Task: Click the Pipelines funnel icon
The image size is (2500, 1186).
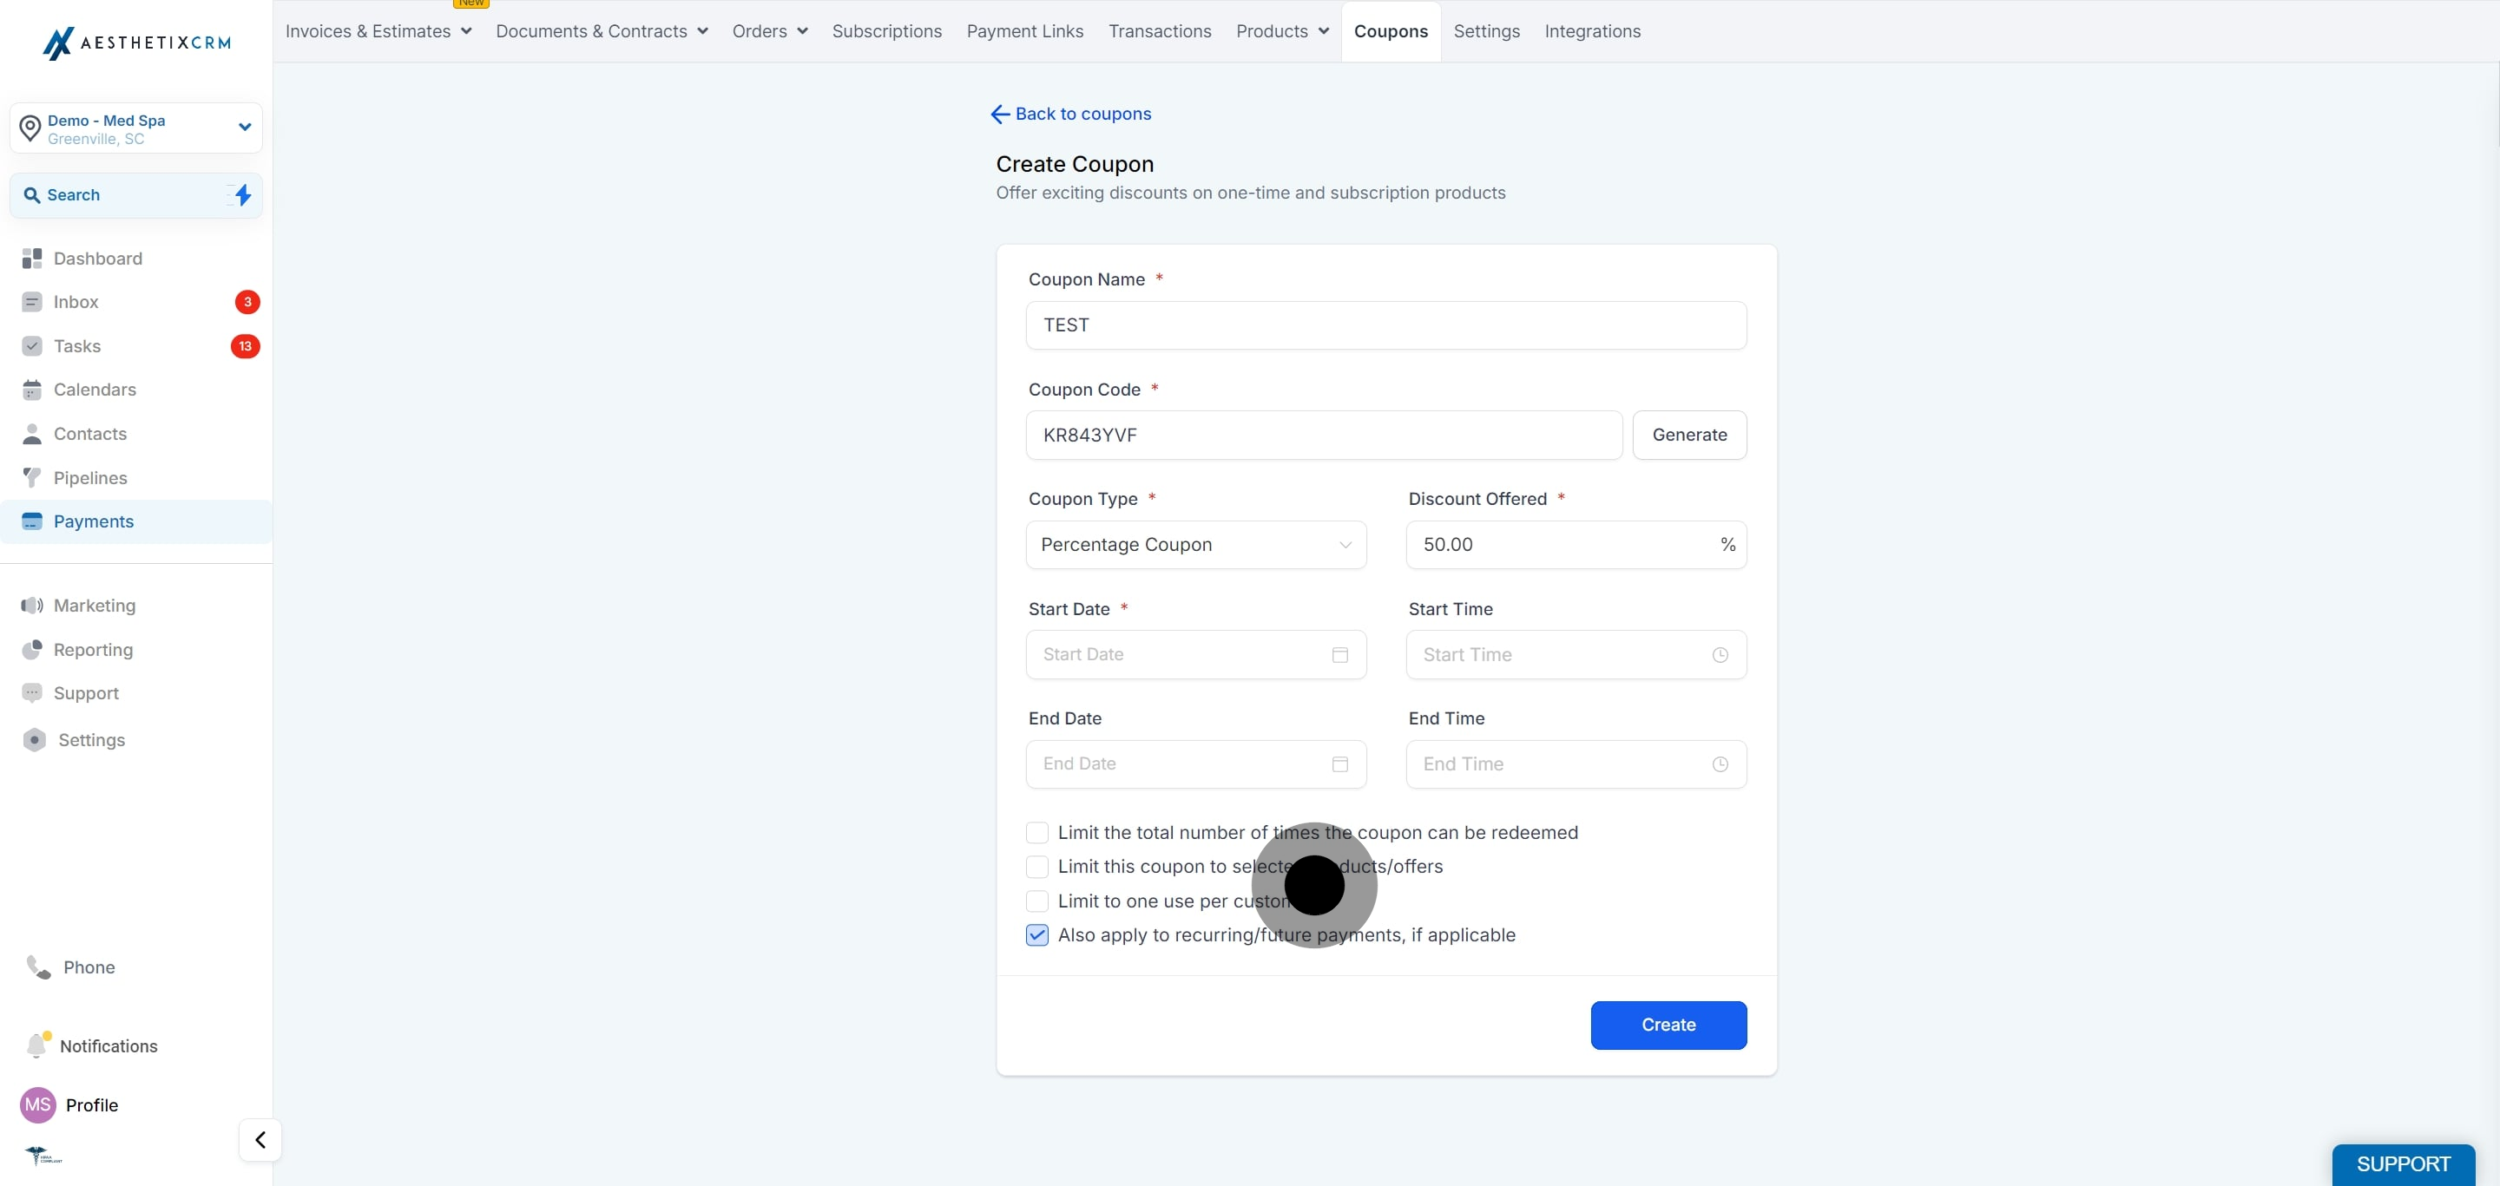Action: 32,477
